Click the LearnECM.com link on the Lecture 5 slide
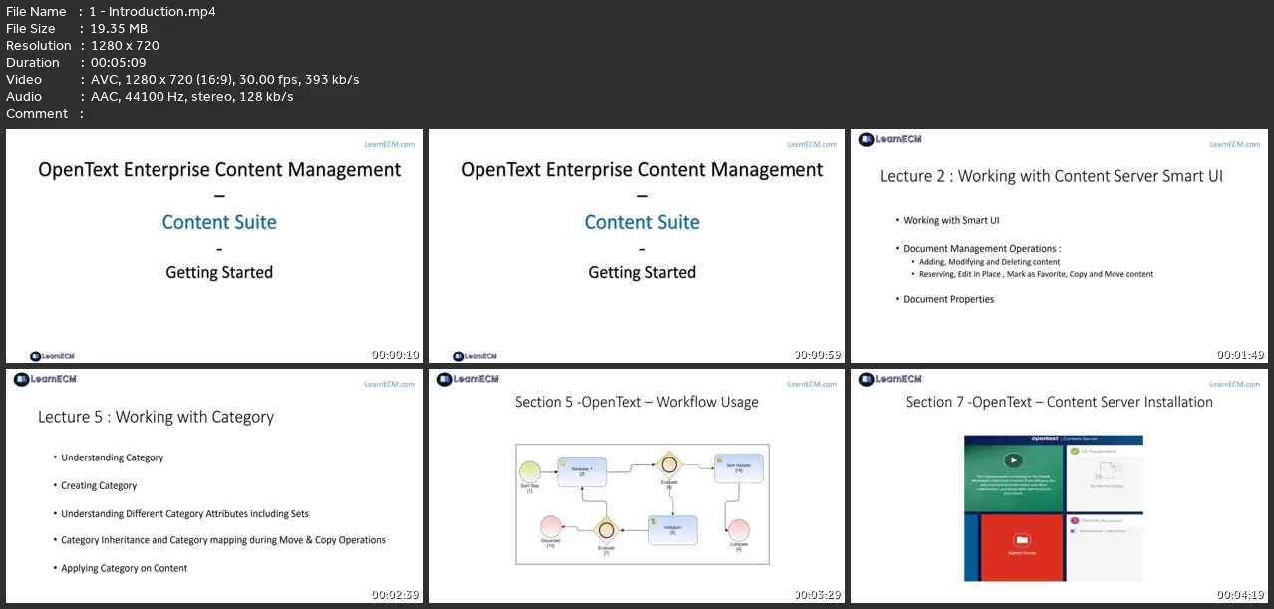Viewport: 1274px width, 609px height. 391,384
